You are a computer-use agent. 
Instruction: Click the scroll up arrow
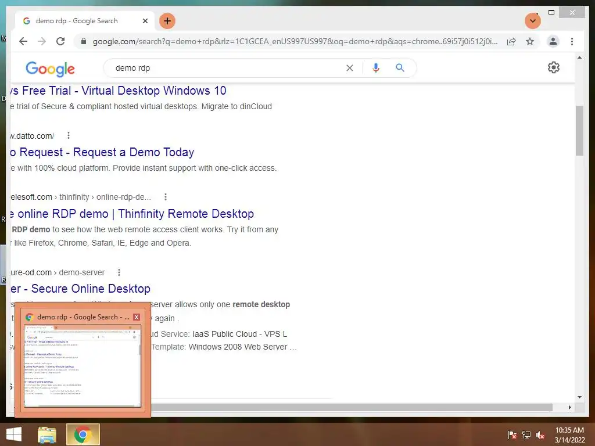click(579, 57)
